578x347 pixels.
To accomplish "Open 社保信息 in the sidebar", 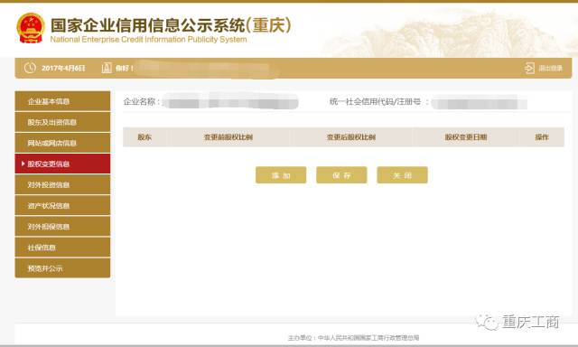I will (x=62, y=248).
